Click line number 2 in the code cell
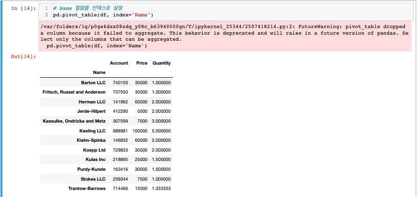Screen dimensions: 419x197 46,15
